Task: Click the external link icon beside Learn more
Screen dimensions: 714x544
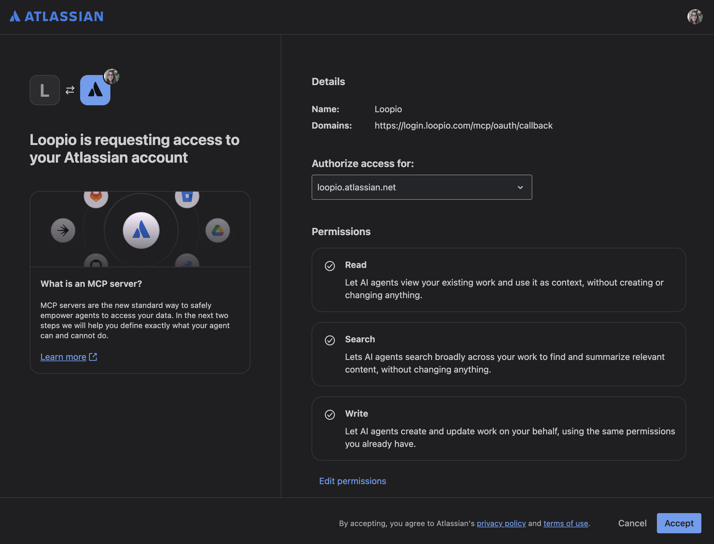Action: point(93,356)
